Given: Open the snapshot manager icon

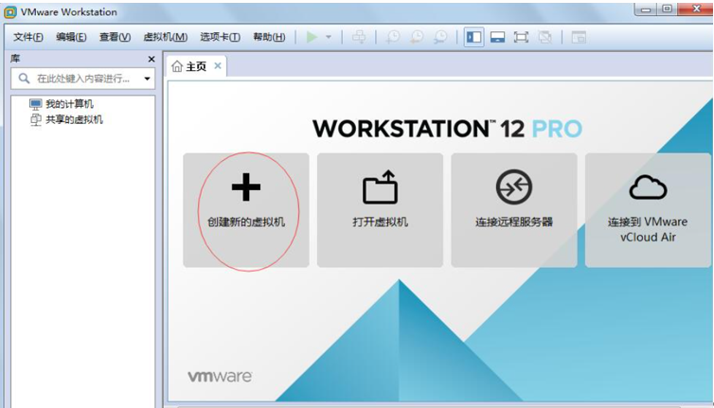Looking at the screenshot, I should coord(440,37).
